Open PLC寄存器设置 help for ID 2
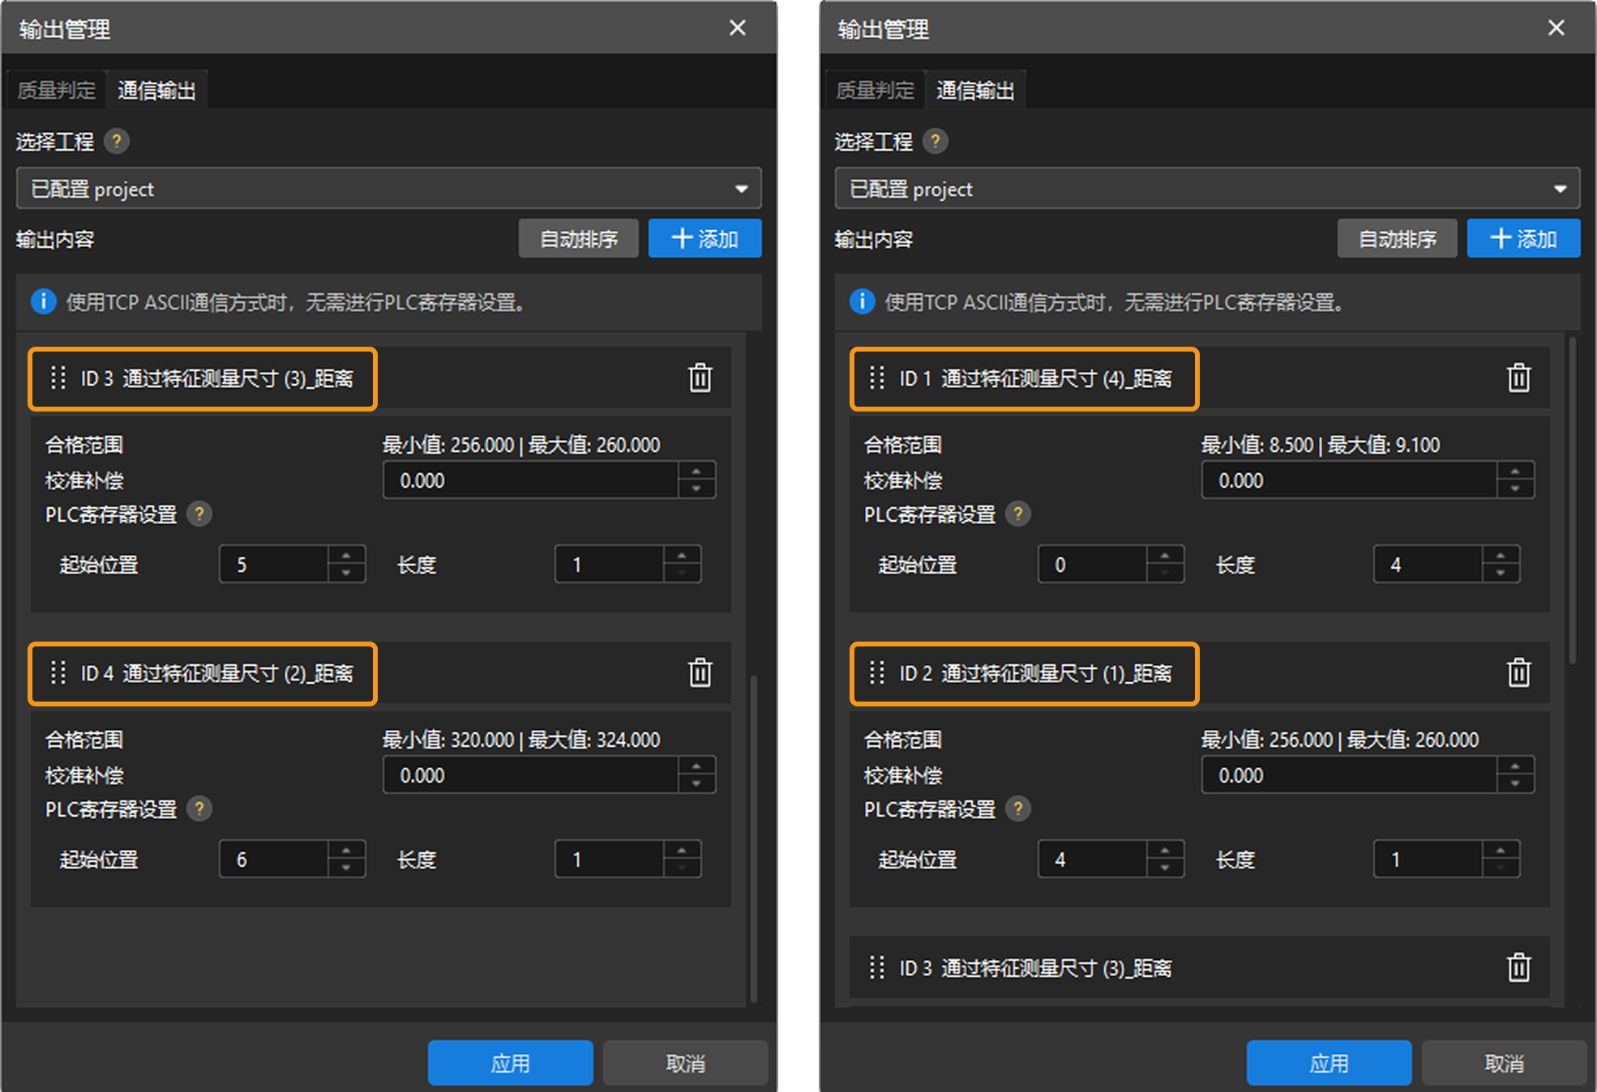This screenshot has width=1597, height=1092. [x=1019, y=808]
